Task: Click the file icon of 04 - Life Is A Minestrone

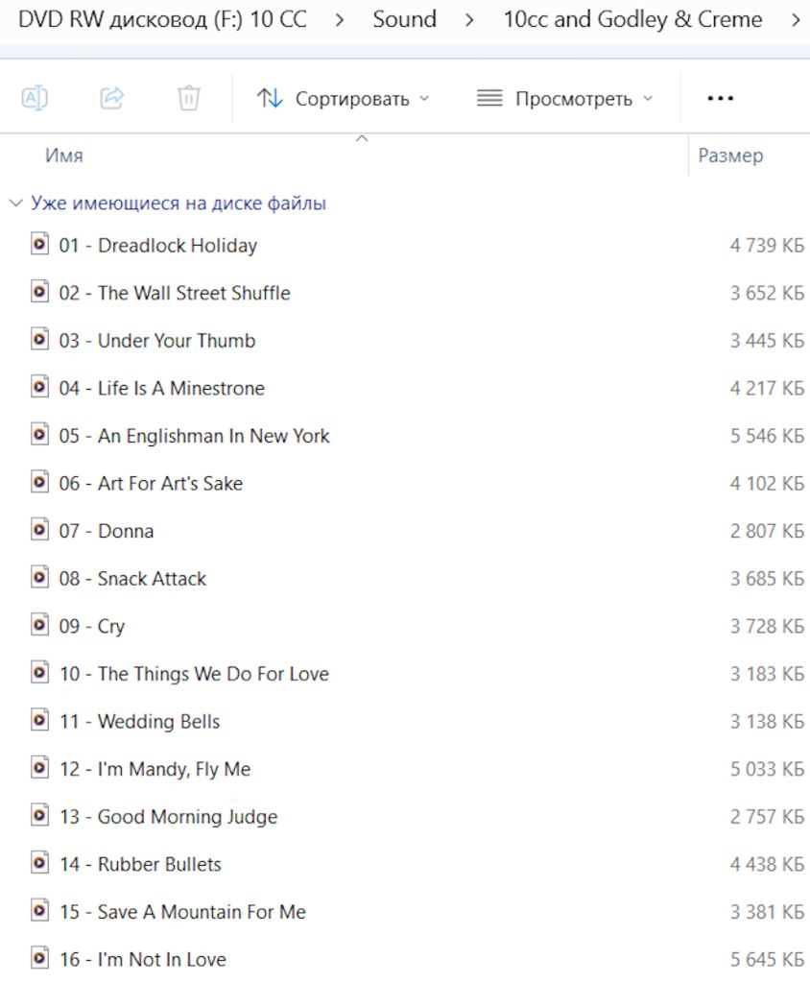Action: 39,388
